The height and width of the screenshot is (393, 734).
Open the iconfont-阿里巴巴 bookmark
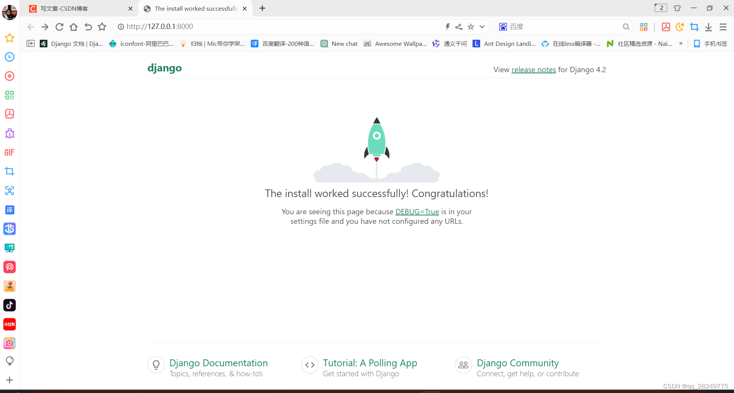coord(141,44)
